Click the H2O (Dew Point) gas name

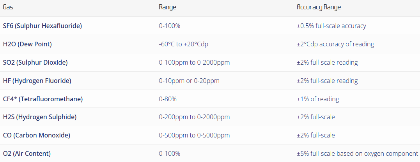[27, 44]
